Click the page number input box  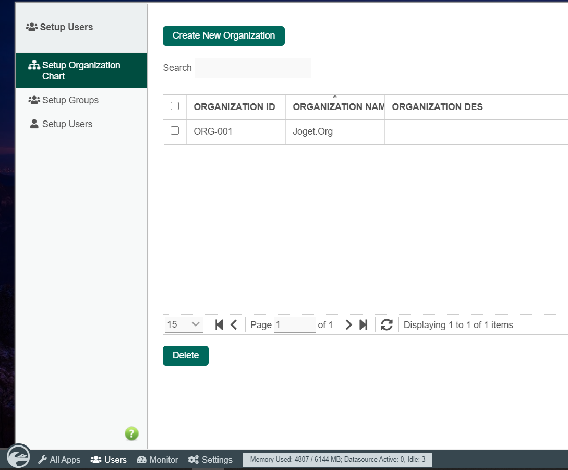(295, 324)
